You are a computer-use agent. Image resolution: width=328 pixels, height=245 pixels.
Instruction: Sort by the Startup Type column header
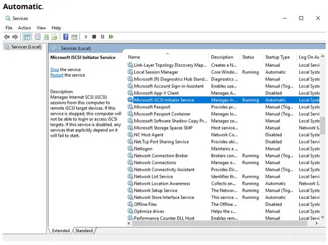click(x=277, y=57)
